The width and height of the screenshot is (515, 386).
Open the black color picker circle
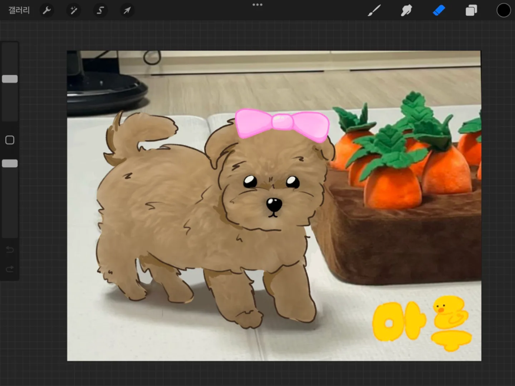pos(504,10)
